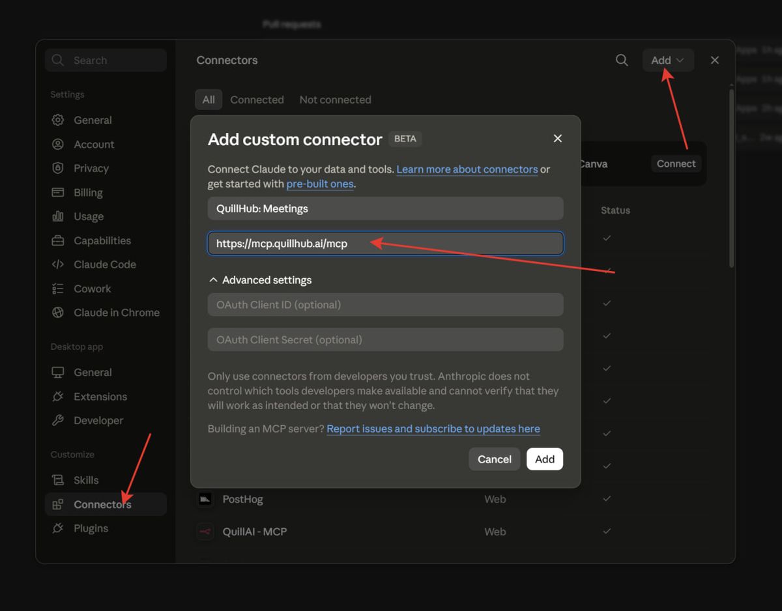Viewport: 782px width, 611px height.
Task: Click the Developer wrench icon
Action: [x=58, y=420]
